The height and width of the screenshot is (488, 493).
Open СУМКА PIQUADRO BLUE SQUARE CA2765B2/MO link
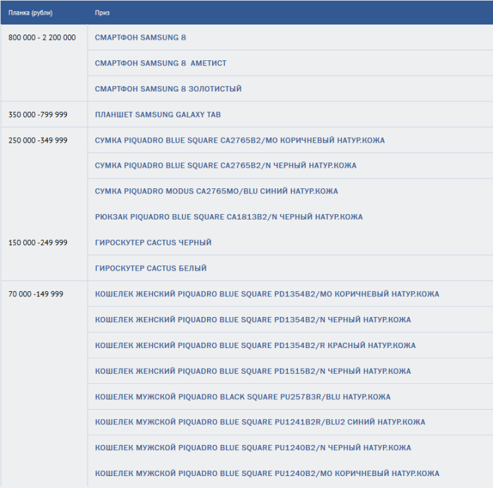point(240,140)
